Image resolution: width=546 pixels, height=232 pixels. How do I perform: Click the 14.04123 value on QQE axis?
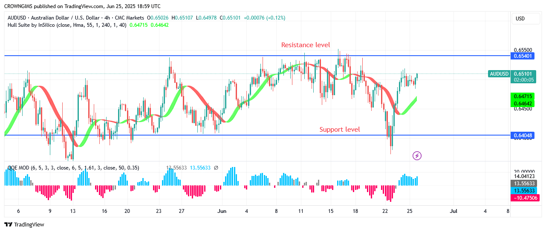click(x=524, y=176)
